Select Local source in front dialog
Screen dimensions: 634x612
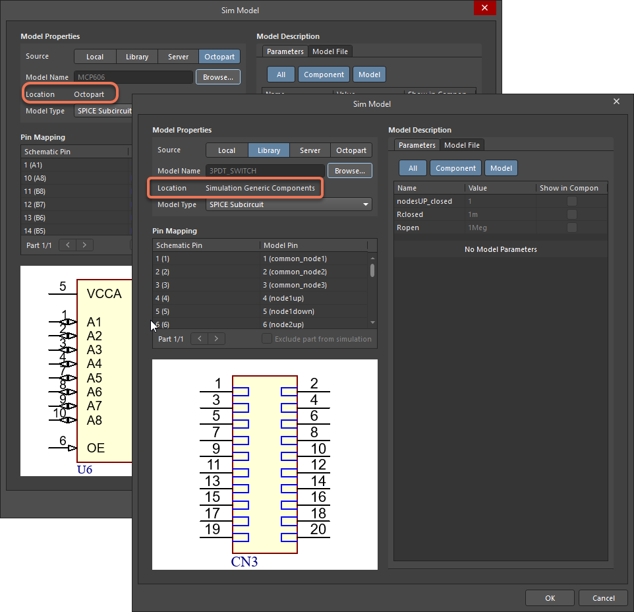point(227,150)
